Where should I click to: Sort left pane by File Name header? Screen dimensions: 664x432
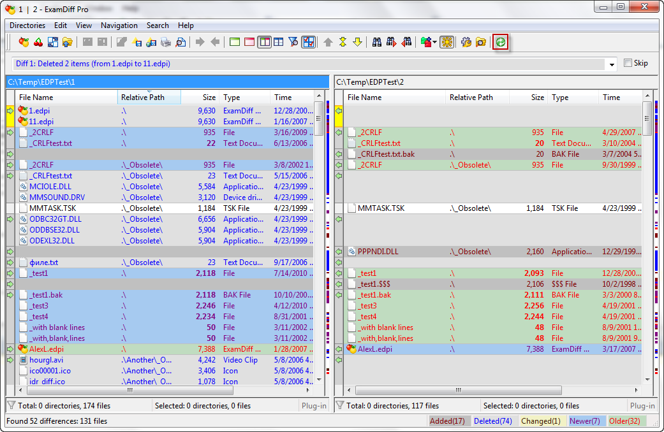point(66,97)
